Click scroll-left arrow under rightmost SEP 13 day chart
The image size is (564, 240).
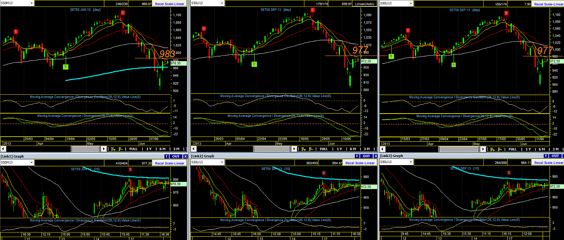pyautogui.click(x=382, y=149)
